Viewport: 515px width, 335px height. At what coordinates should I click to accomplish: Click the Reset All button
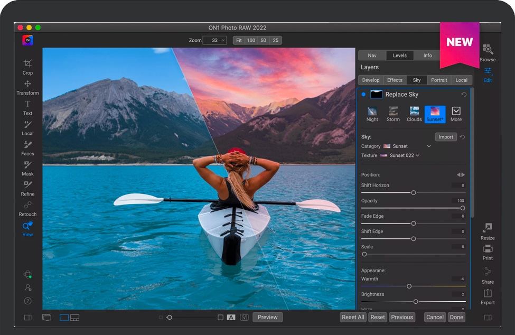tap(353, 317)
